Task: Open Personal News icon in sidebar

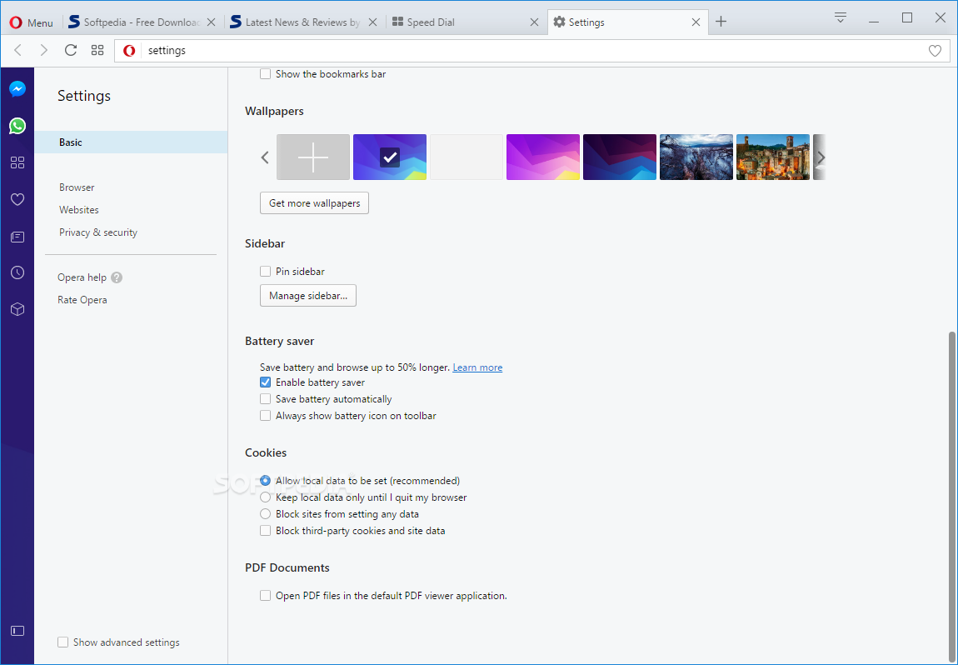Action: 17,237
